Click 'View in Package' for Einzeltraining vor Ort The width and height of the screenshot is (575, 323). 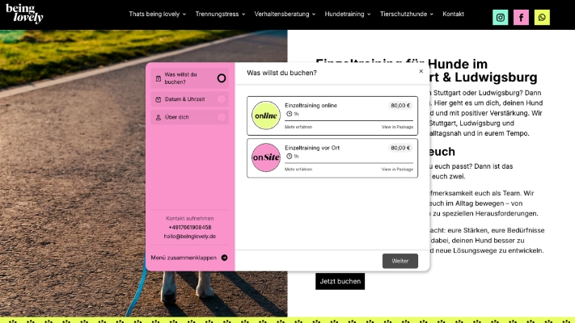click(397, 169)
